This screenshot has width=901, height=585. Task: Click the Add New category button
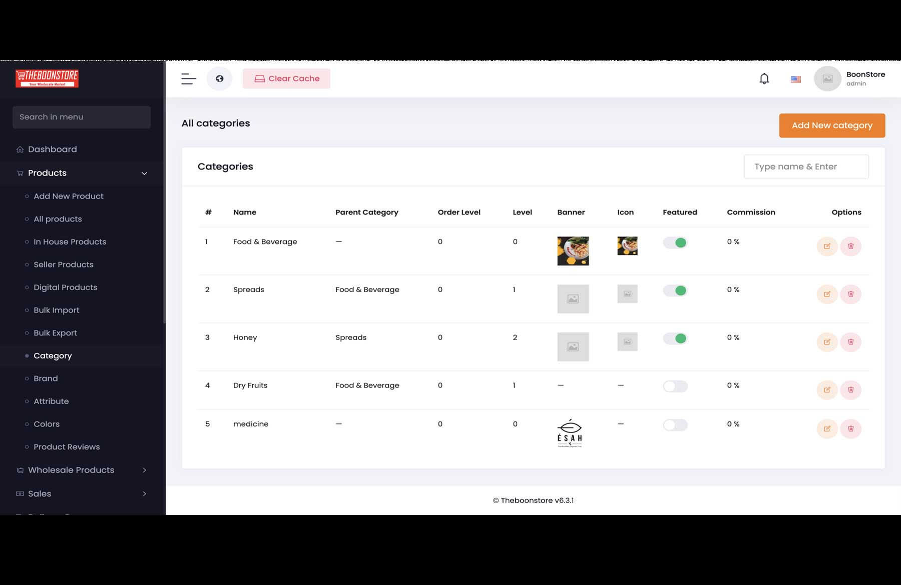pos(831,125)
